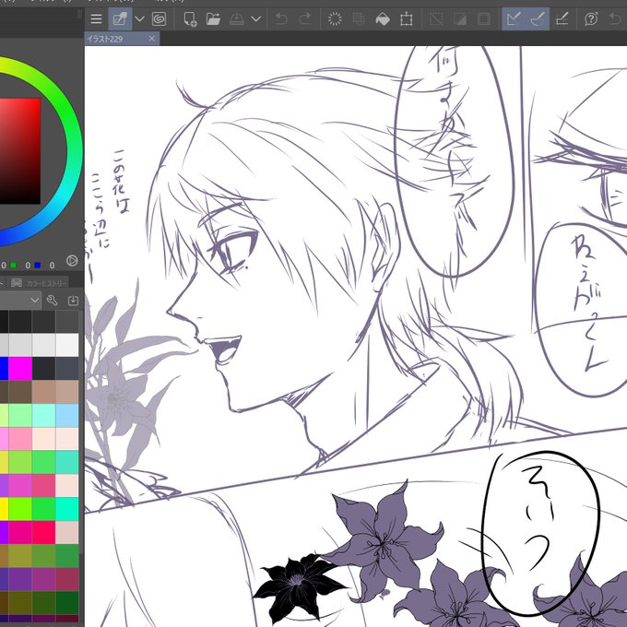Click the Clear (dotted circle) icon
627x627 pixels.
click(335, 18)
